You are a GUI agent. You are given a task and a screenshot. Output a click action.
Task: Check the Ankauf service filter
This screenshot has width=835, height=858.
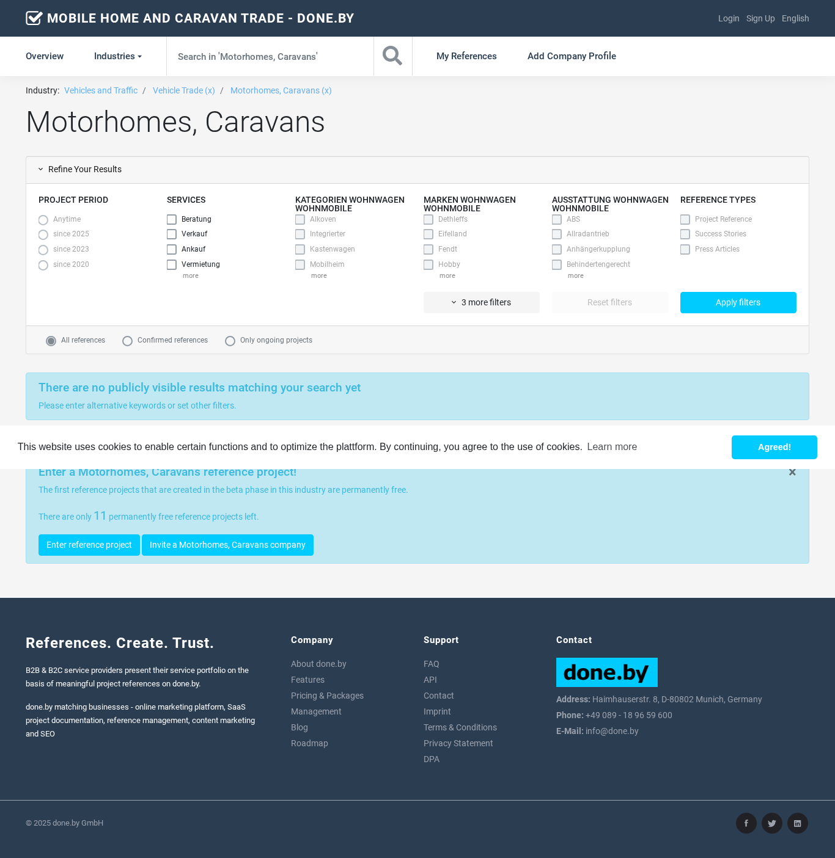[172, 249]
